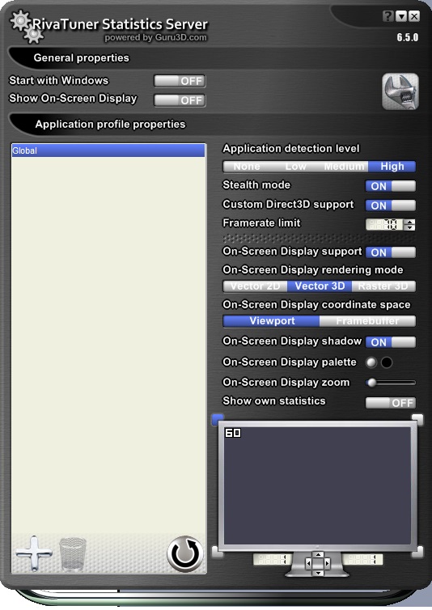The height and width of the screenshot is (610, 432).
Task: Set application detection level to Low
Action: click(x=295, y=167)
